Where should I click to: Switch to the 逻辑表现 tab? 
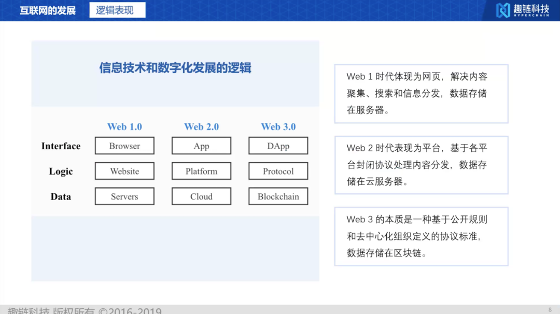(x=117, y=9)
